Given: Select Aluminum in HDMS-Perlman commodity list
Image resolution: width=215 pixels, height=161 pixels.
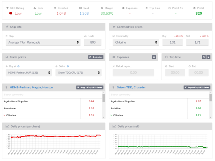Looking at the screenshot, I should tap(10, 108).
